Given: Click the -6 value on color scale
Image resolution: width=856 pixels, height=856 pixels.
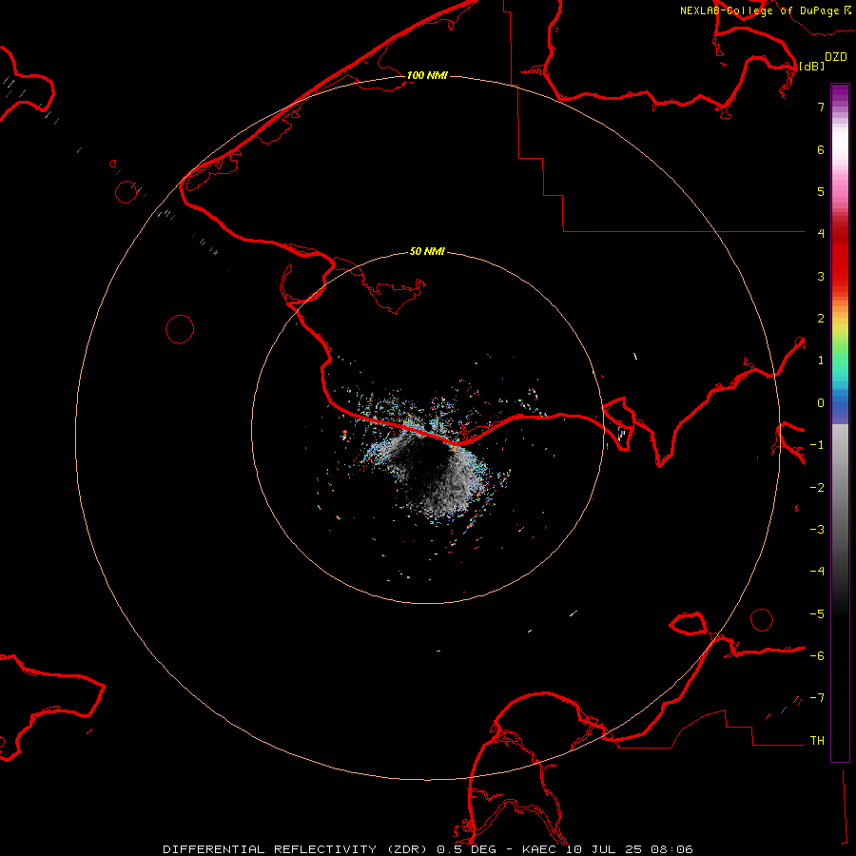Looking at the screenshot, I should pos(817,656).
